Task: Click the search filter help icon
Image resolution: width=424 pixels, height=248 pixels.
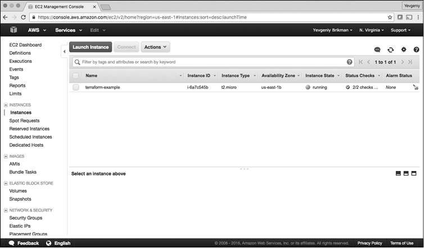Action: [350, 62]
